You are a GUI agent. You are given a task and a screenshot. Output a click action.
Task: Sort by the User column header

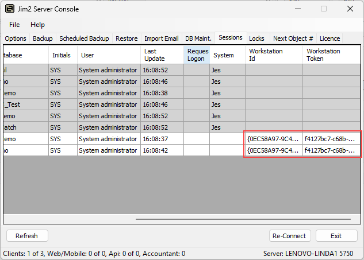[109, 55]
